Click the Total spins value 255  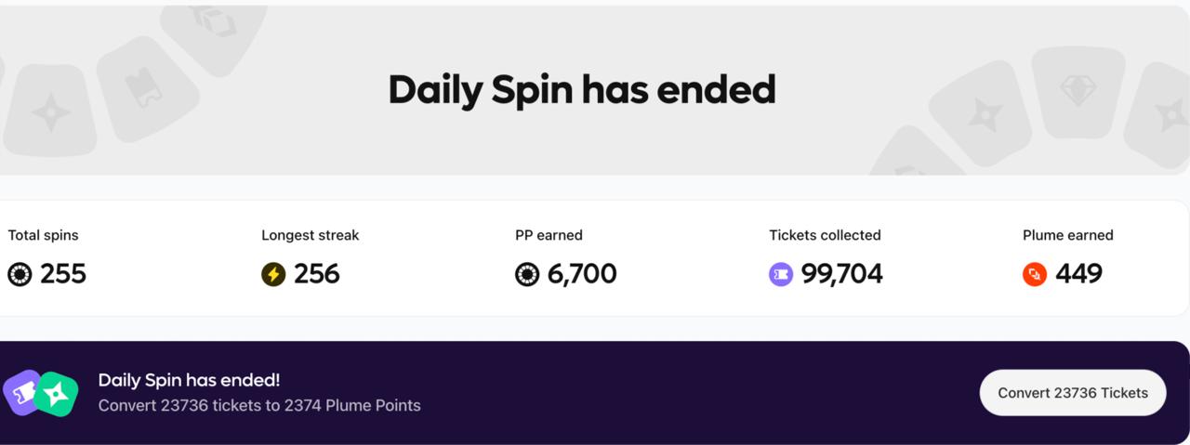click(x=63, y=274)
